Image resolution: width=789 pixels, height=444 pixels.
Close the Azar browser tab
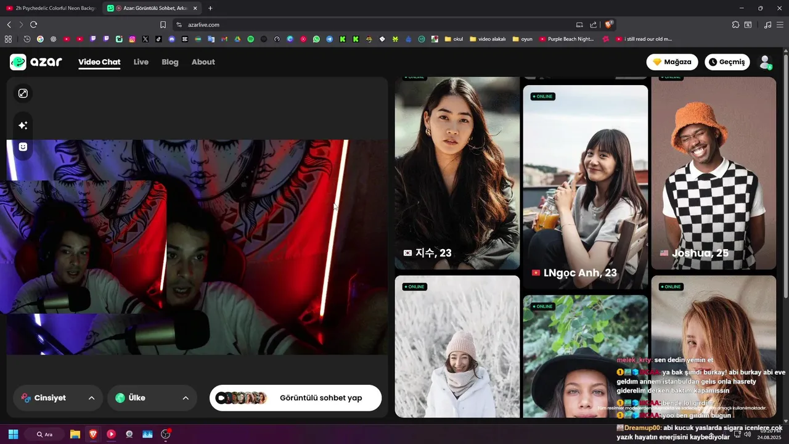tap(195, 8)
